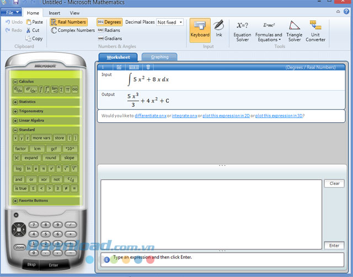The width and height of the screenshot is (353, 277).
Task: Insert the capital pi product operator
Action: click(68, 89)
